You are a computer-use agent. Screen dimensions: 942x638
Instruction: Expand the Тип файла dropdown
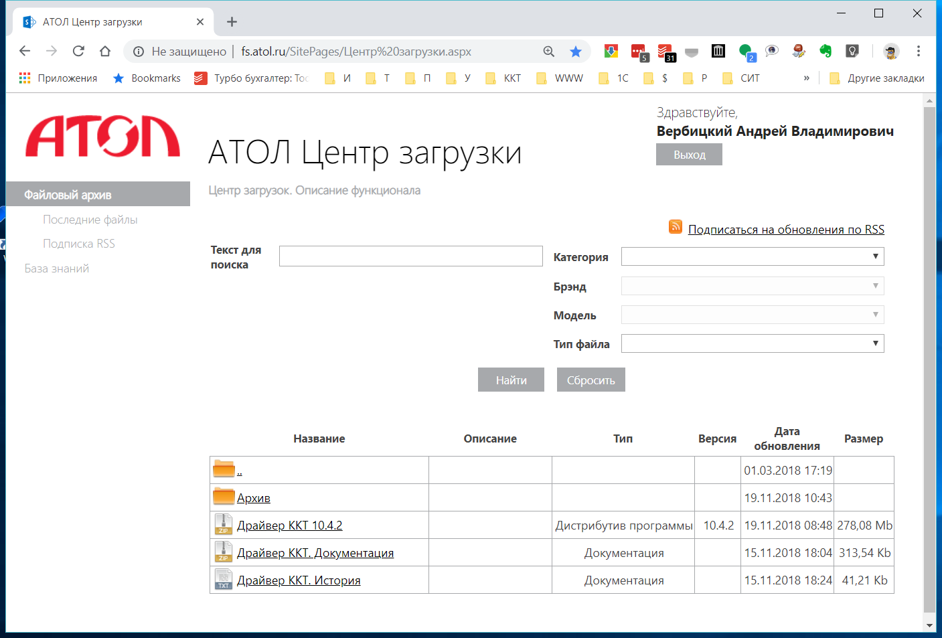(x=753, y=343)
